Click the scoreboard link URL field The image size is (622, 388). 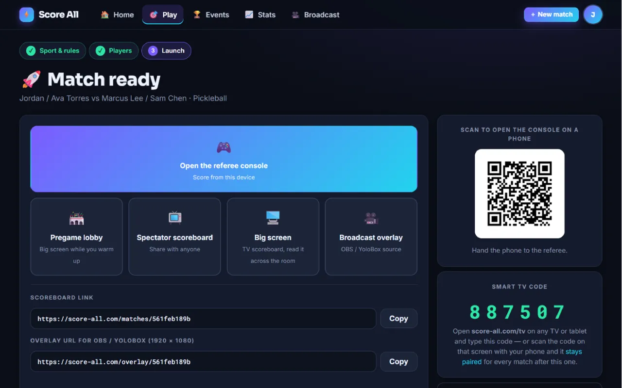point(203,319)
